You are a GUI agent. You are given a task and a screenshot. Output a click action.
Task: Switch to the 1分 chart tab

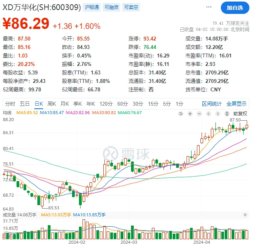(x=180, y=104)
